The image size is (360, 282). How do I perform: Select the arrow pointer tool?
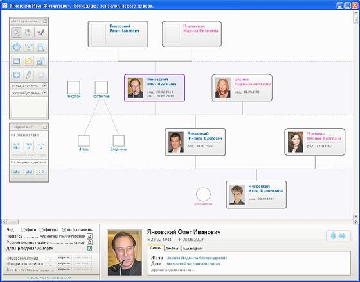point(17,33)
